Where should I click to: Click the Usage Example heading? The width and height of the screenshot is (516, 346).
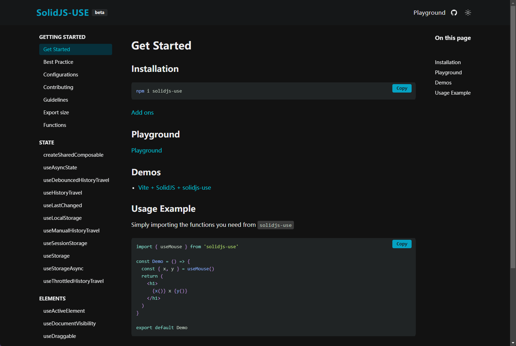(163, 209)
